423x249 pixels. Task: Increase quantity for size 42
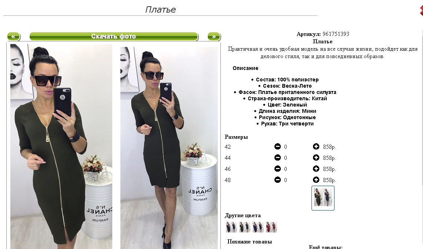[316, 147]
